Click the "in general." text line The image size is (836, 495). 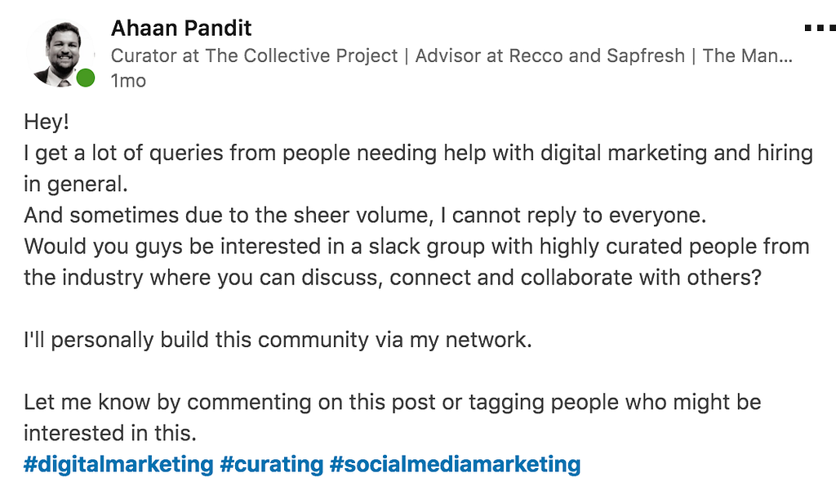point(76,184)
